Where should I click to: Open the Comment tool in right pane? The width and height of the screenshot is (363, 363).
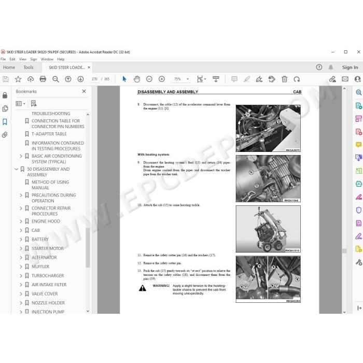[359, 145]
